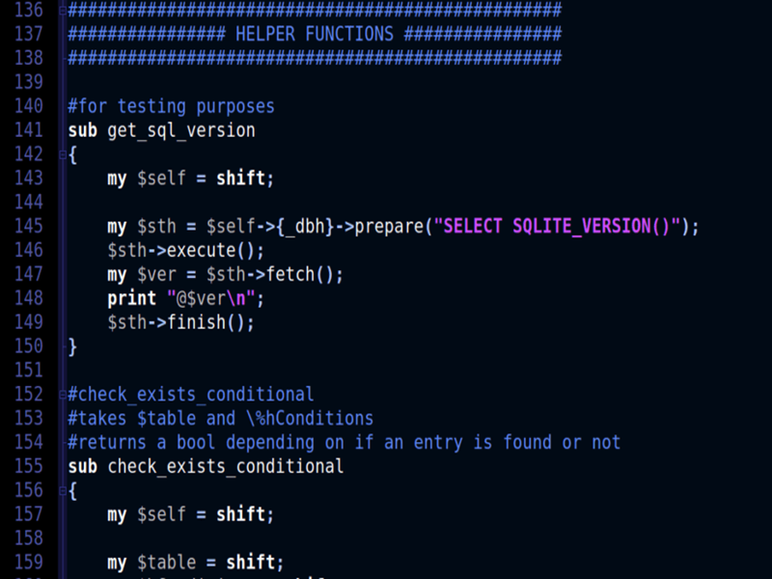Click line number 148 in the gutter

click(29, 298)
